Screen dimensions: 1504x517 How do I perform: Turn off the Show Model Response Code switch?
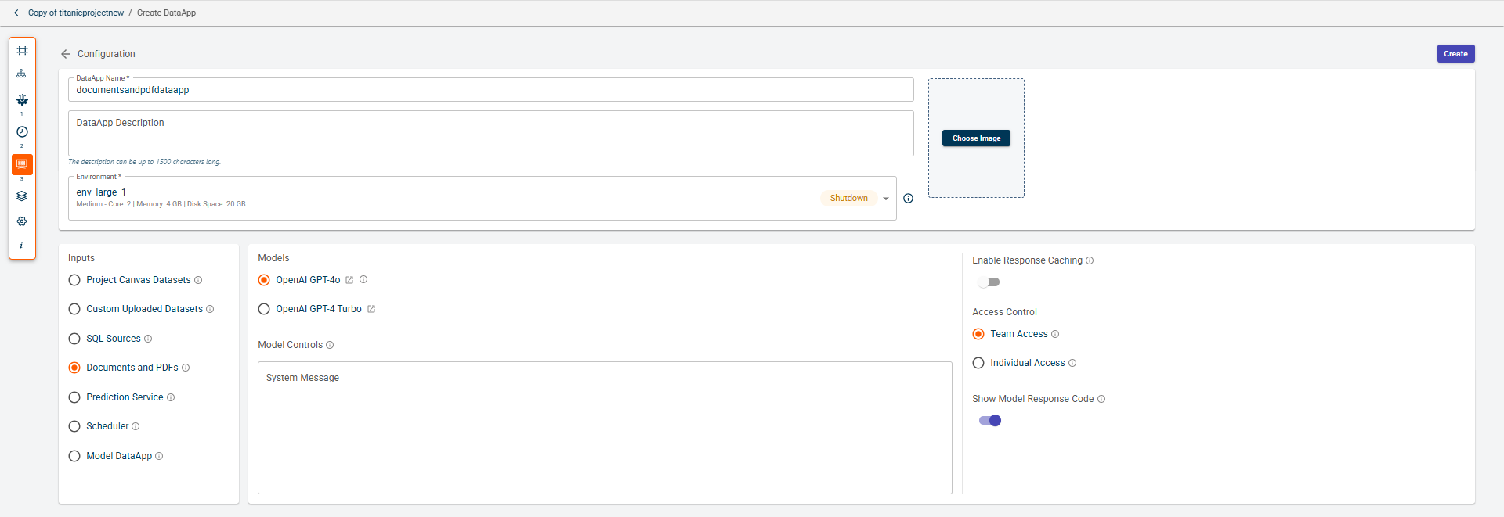click(x=990, y=421)
